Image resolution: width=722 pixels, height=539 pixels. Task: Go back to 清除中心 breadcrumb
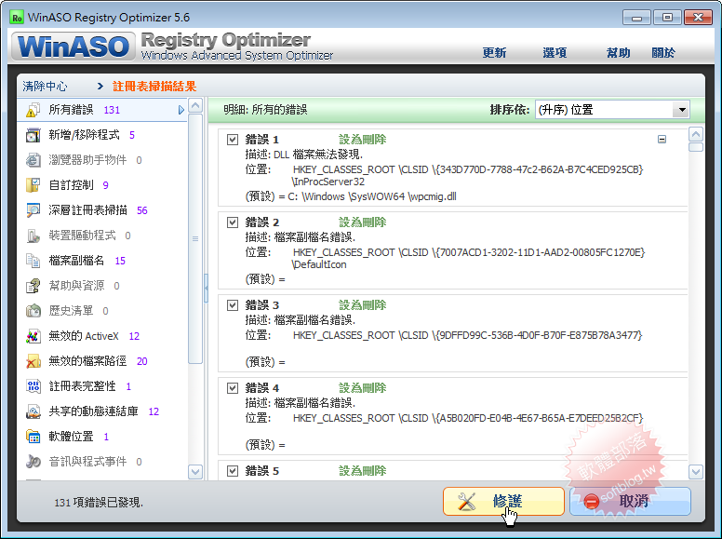coord(45,87)
